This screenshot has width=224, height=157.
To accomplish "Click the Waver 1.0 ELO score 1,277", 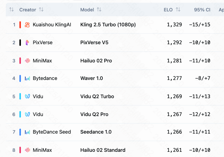I will 174,78.
